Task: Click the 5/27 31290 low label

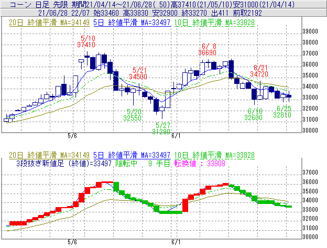Action: tap(161, 128)
